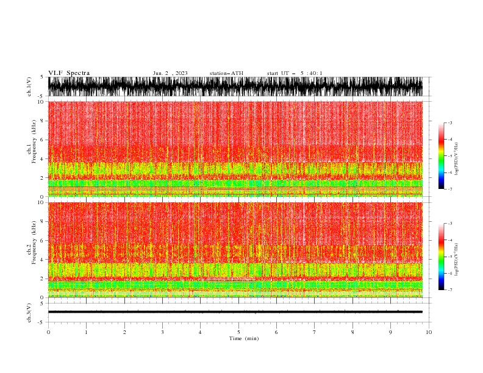Screen dimensions: 483x373
Task: Click the "-7" label on ch.1 color bar
Action: [x=449, y=189]
